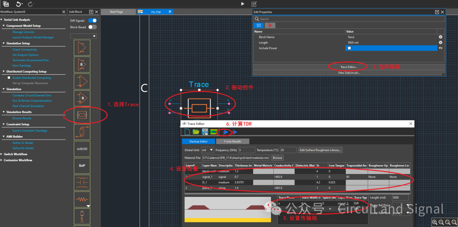Open the T-Line Results tab
This screenshot has height=227, width=458.
tap(232, 141)
